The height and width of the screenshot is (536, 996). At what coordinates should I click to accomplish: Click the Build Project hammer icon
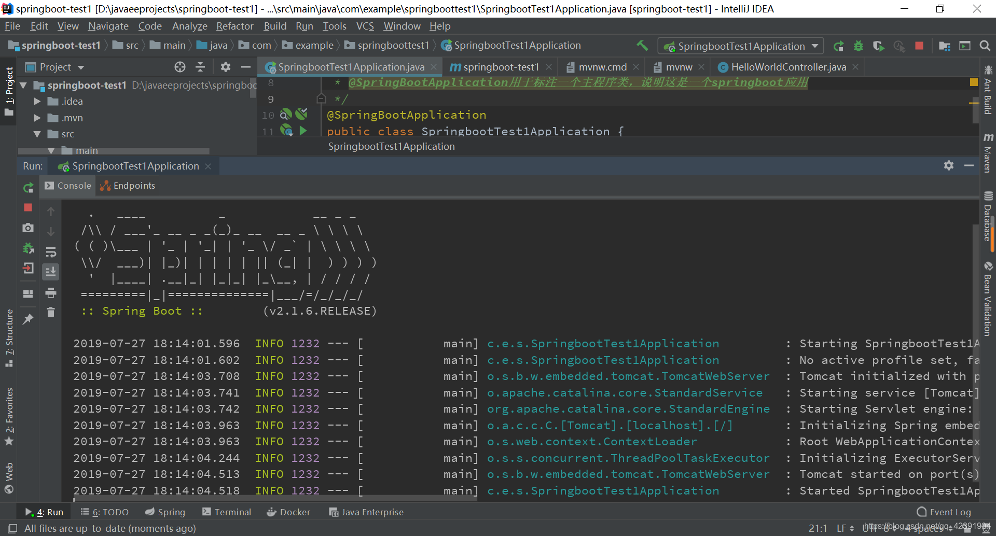[642, 46]
